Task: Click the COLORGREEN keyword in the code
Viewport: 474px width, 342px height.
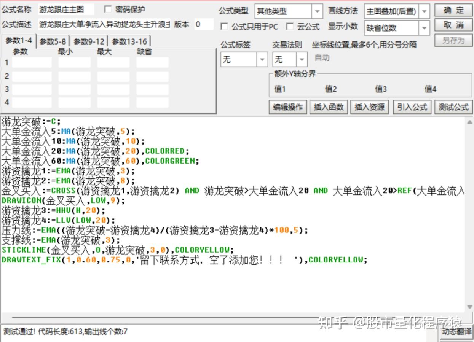Action: point(170,161)
